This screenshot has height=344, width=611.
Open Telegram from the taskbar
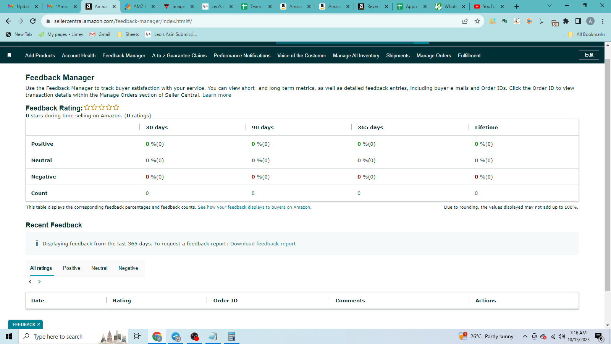point(176,336)
